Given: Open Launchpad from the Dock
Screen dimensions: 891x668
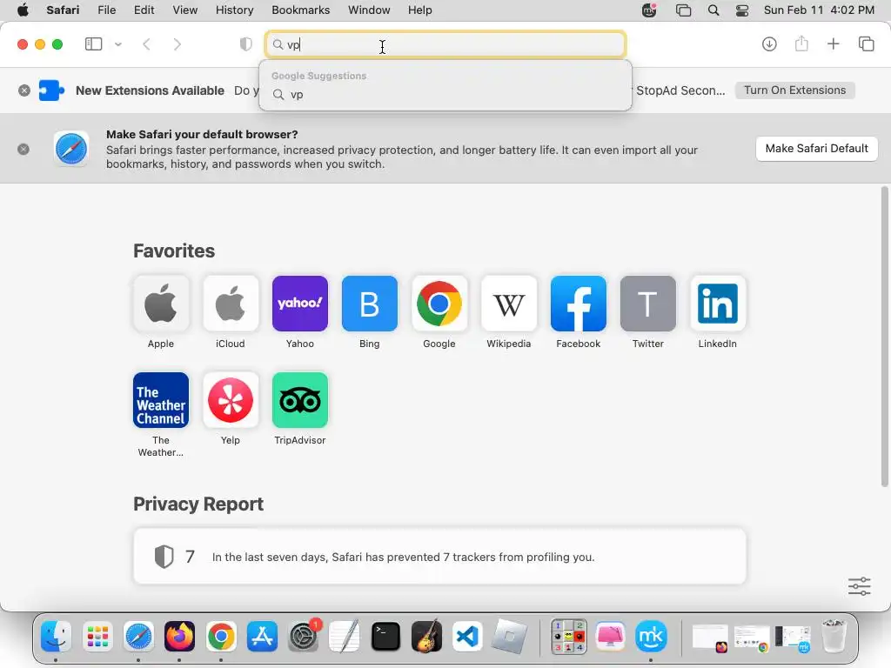Looking at the screenshot, I should 97,636.
